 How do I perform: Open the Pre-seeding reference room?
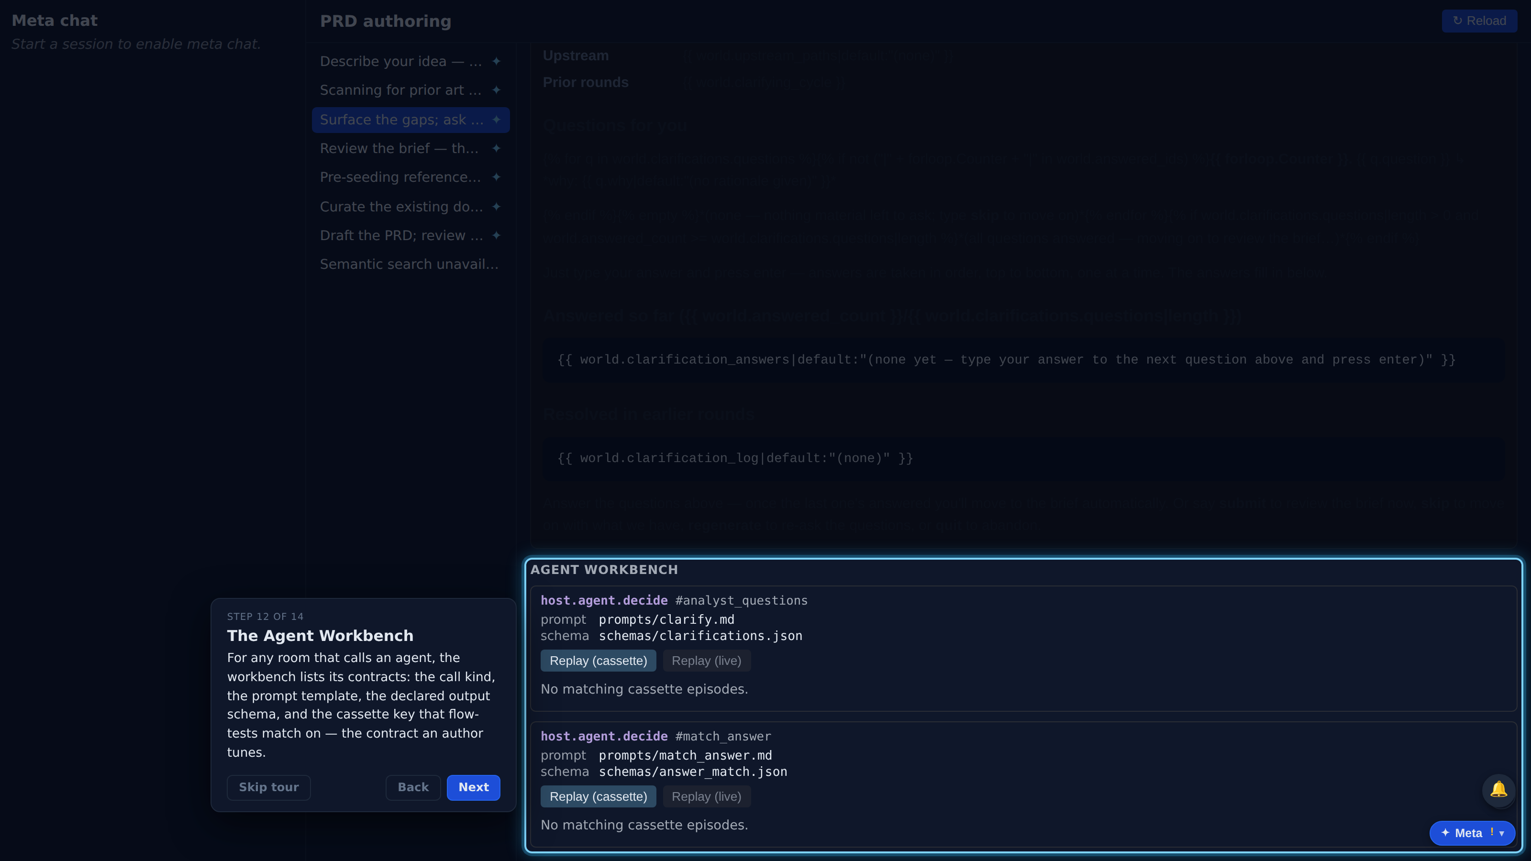pyautogui.click(x=410, y=177)
